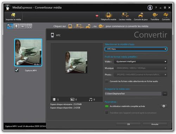The height and width of the screenshot is (134, 176).
Task: Confirm conversion with the OK button
Action: (x=128, y=124)
